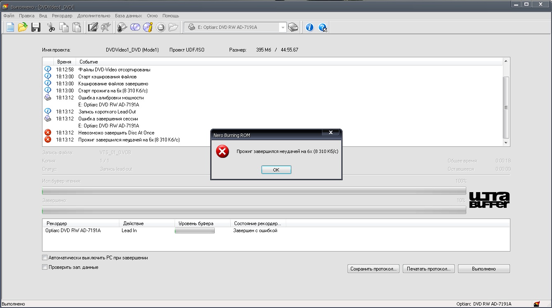Click info icon beside 'Запись короткого Lead-Out'

pos(48,112)
